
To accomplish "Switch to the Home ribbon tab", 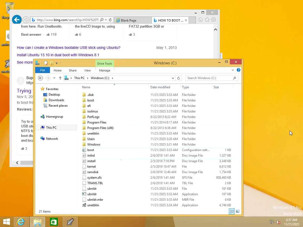I will 58,70.
